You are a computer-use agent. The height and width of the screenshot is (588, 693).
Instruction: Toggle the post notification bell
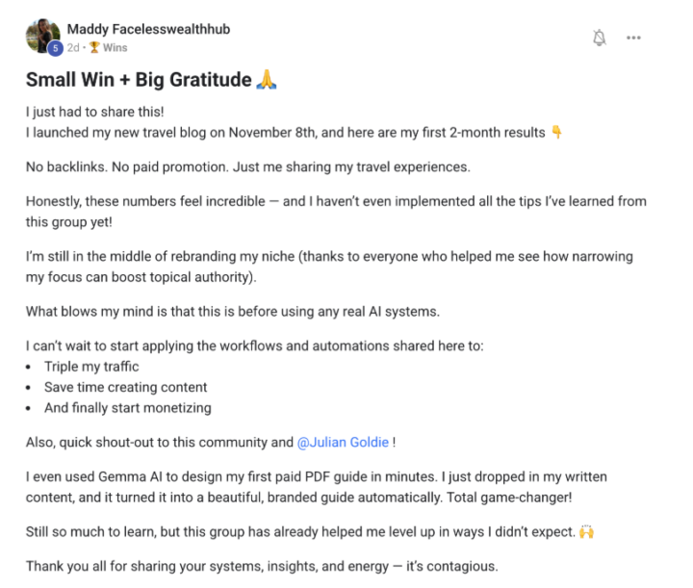tap(599, 38)
